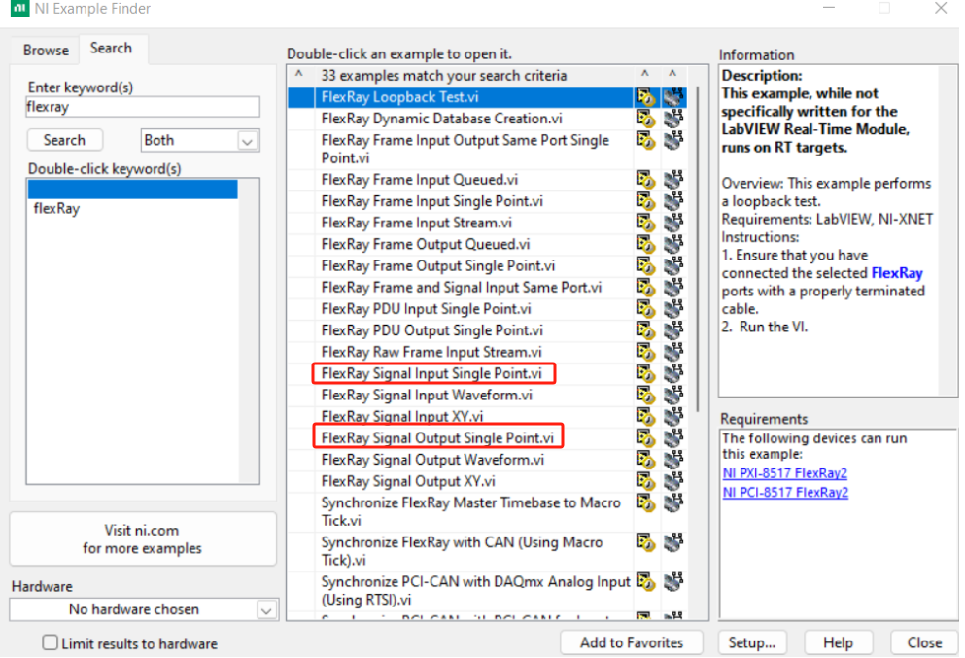
Task: Click the VI icon beside FlexRay Frame Input Single Point.vi
Action: click(x=645, y=201)
